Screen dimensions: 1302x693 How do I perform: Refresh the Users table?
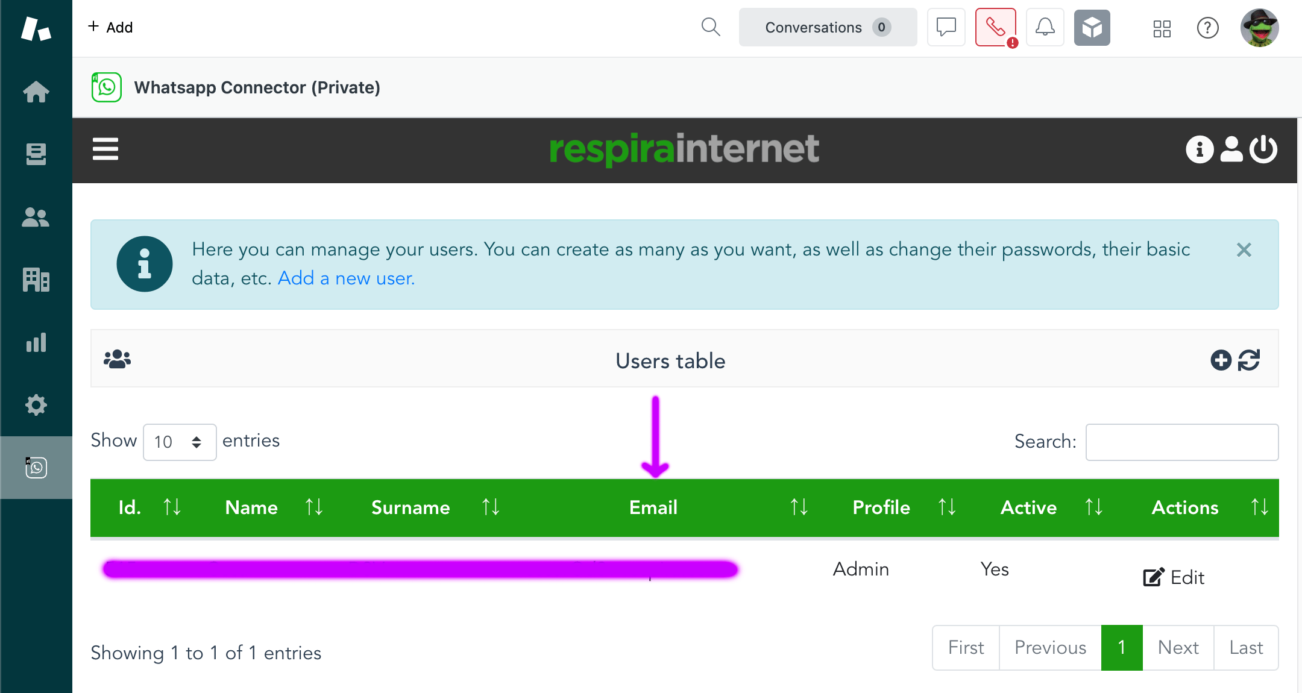(1249, 360)
